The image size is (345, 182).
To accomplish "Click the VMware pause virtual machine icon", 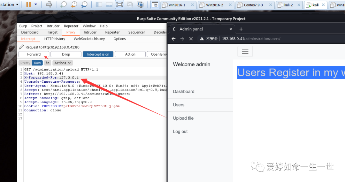I will tap(29, 4).
